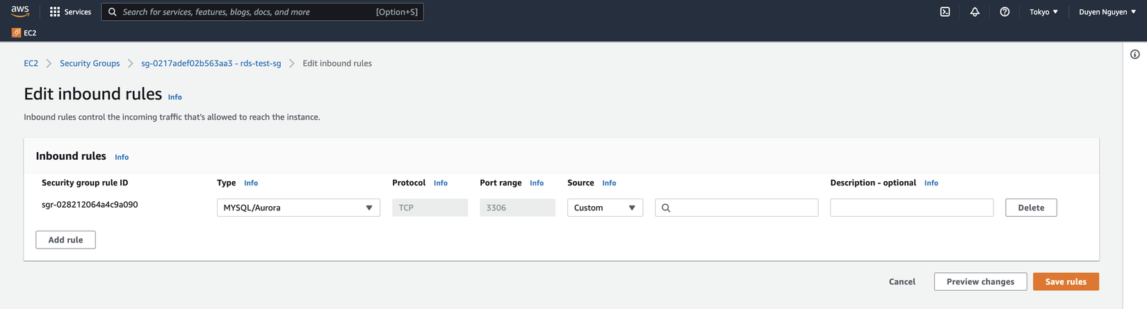Open the Duyen Nguyen account menu
Image resolution: width=1147 pixels, height=309 pixels.
pyautogui.click(x=1107, y=12)
